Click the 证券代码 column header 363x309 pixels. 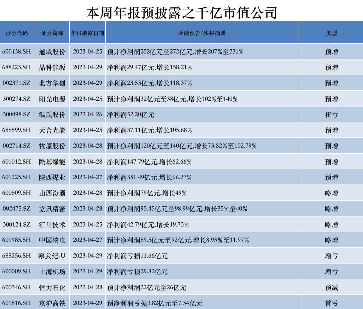tap(17, 33)
